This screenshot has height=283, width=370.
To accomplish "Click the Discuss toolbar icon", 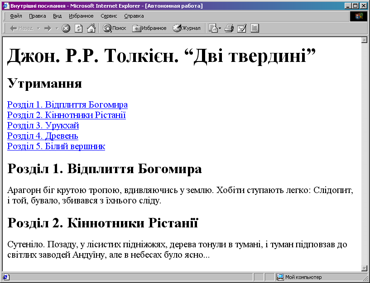I will click(x=255, y=28).
